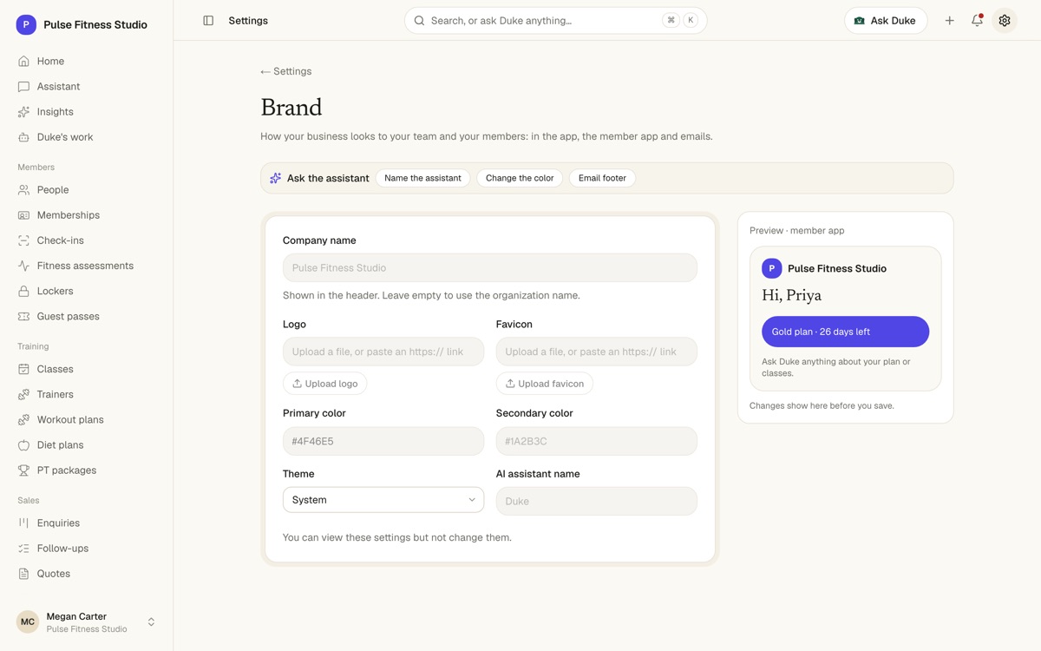Click the Brand page heading
The width and height of the screenshot is (1041, 651).
291,108
